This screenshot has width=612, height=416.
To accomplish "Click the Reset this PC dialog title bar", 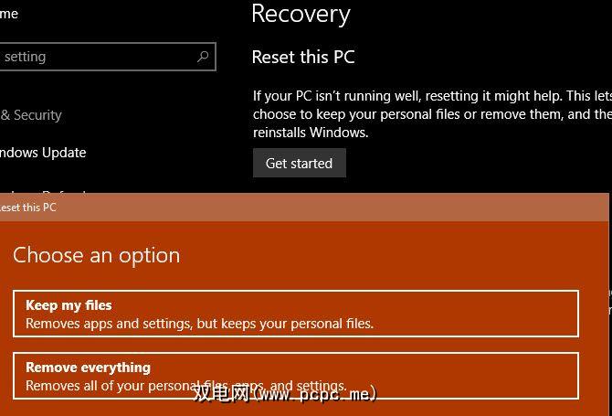I will tap(274, 208).
